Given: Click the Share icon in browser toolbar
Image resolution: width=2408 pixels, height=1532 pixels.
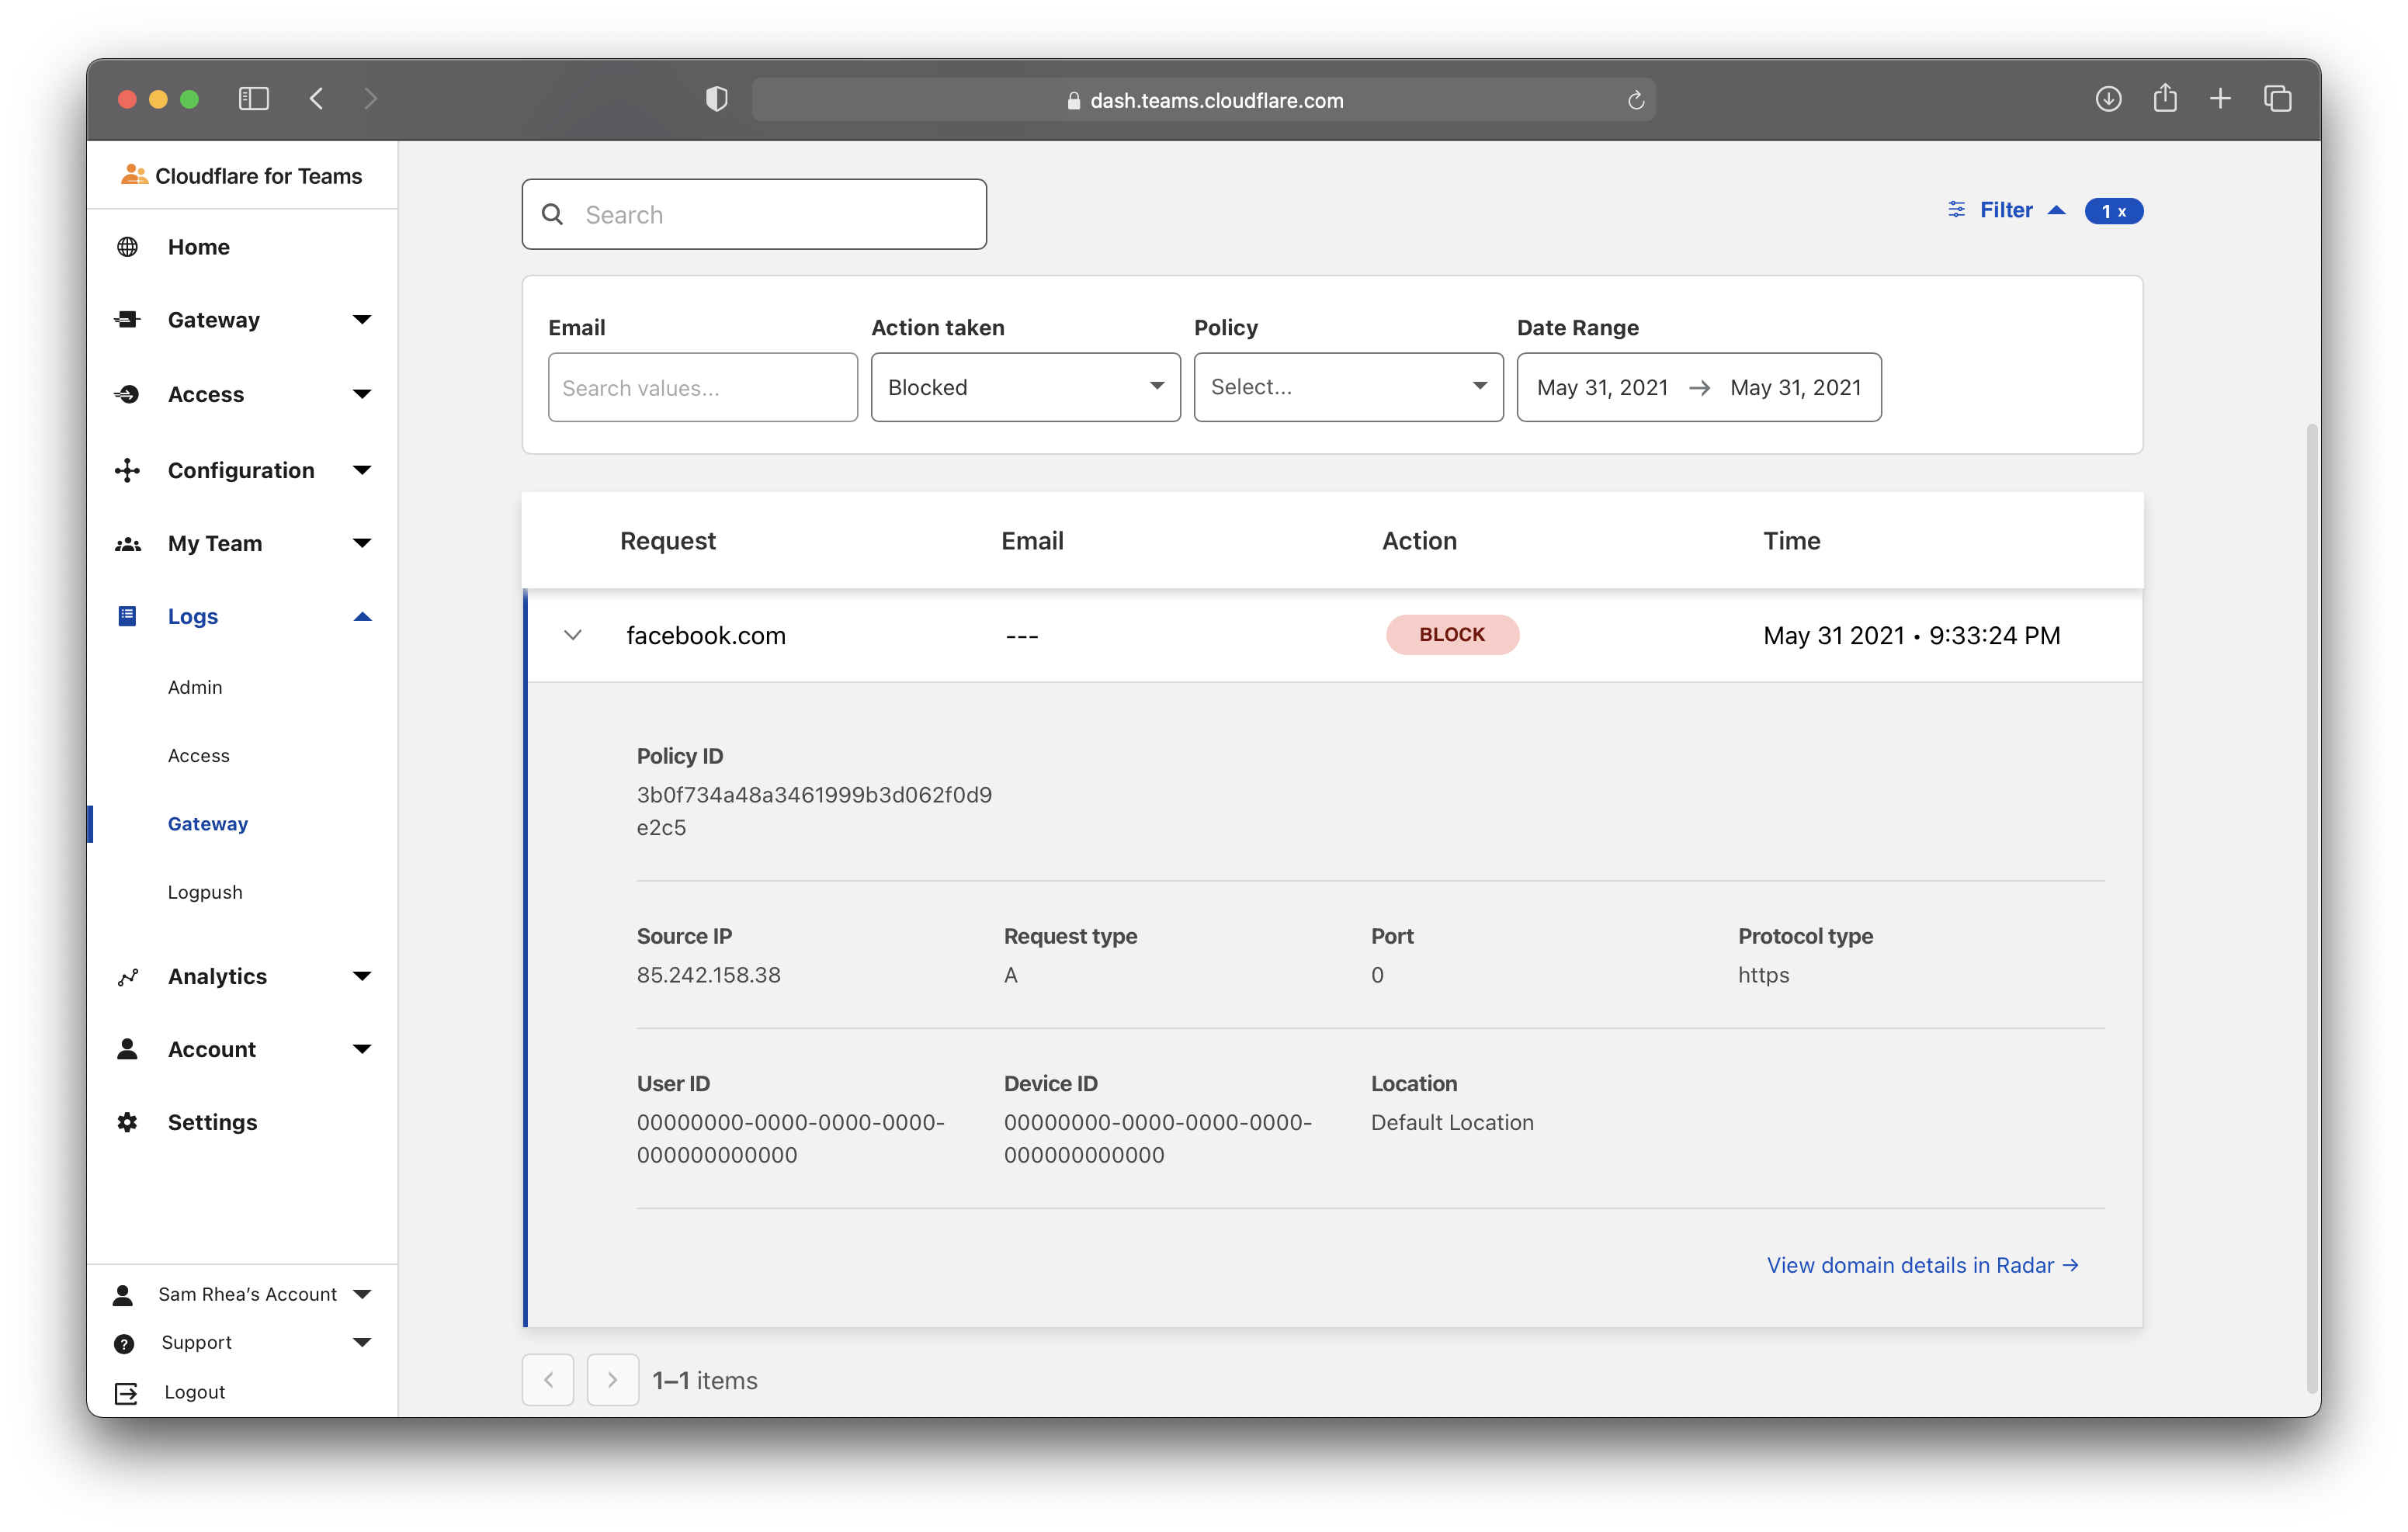Looking at the screenshot, I should click(x=2165, y=99).
